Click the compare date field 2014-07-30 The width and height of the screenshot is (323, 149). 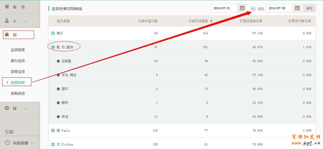point(279,8)
